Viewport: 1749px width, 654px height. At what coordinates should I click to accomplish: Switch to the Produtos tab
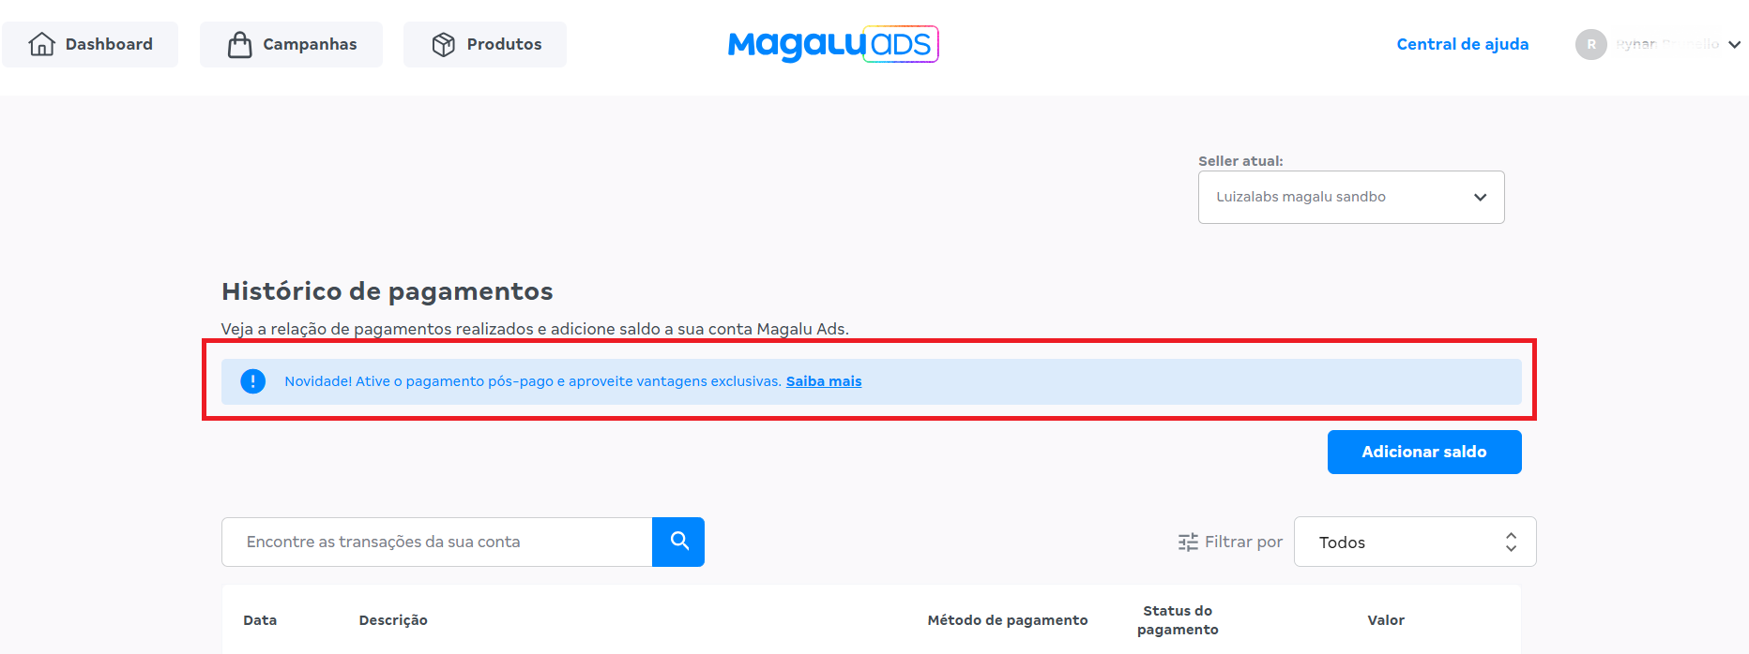(x=485, y=44)
